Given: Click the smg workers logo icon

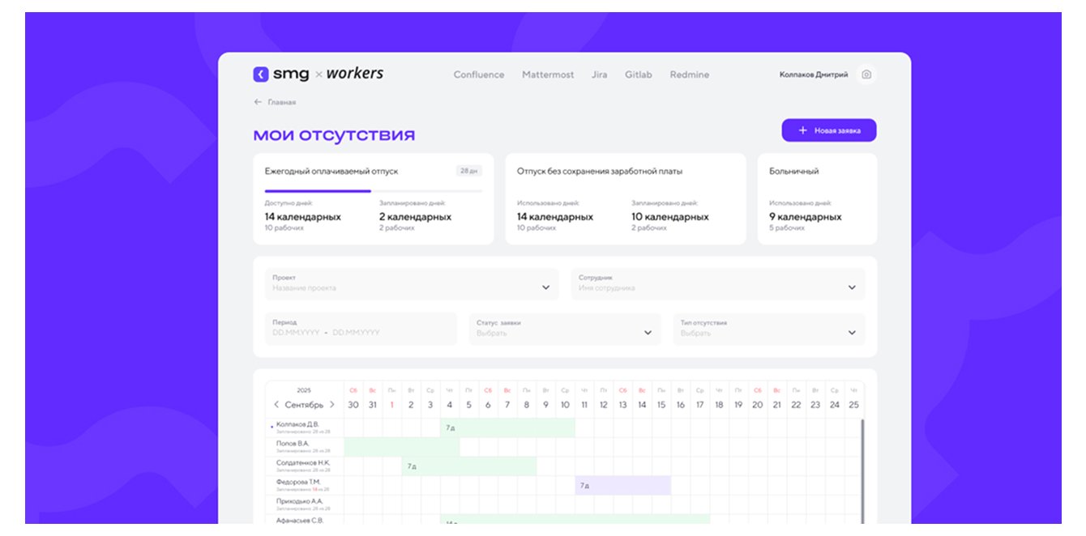Looking at the screenshot, I should 260,74.
